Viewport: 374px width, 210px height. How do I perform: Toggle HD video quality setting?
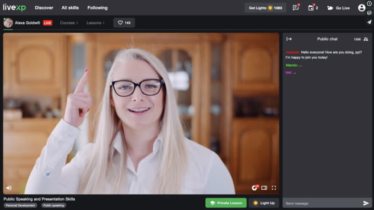point(255,188)
